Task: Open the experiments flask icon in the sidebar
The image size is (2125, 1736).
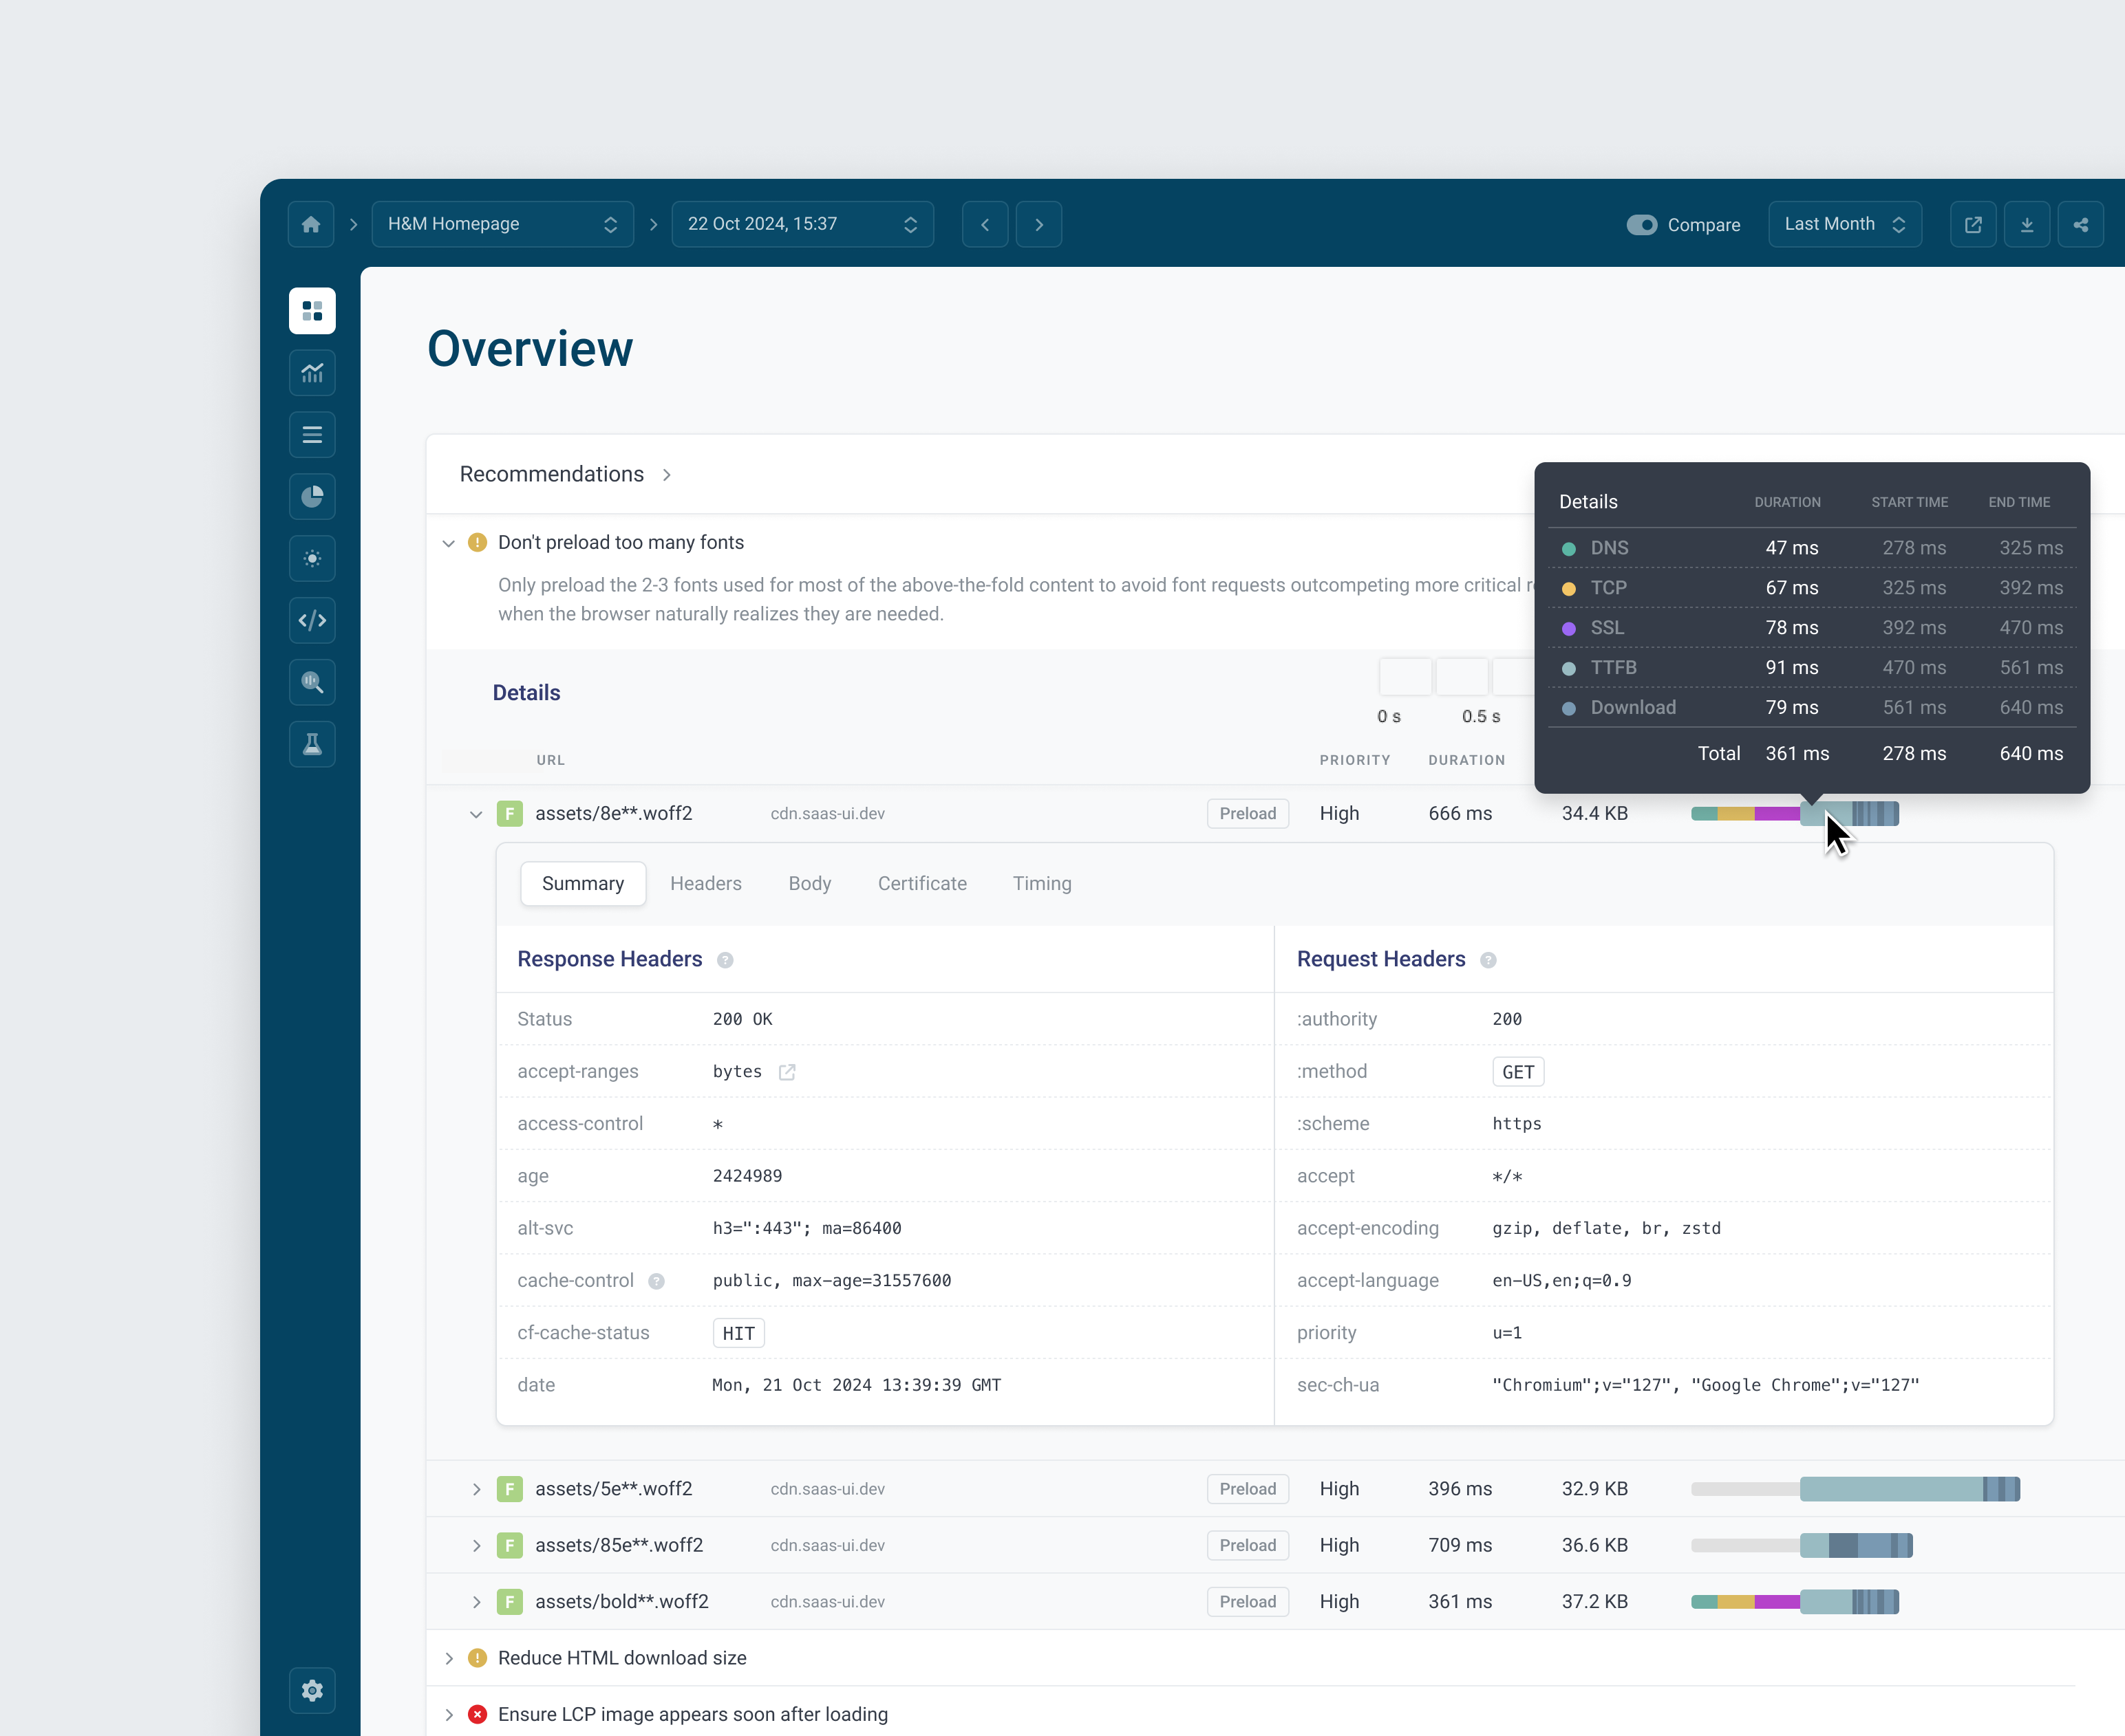Action: click(x=312, y=744)
